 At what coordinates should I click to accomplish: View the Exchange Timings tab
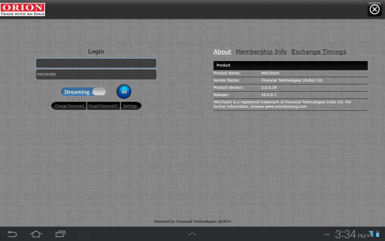[x=319, y=52]
